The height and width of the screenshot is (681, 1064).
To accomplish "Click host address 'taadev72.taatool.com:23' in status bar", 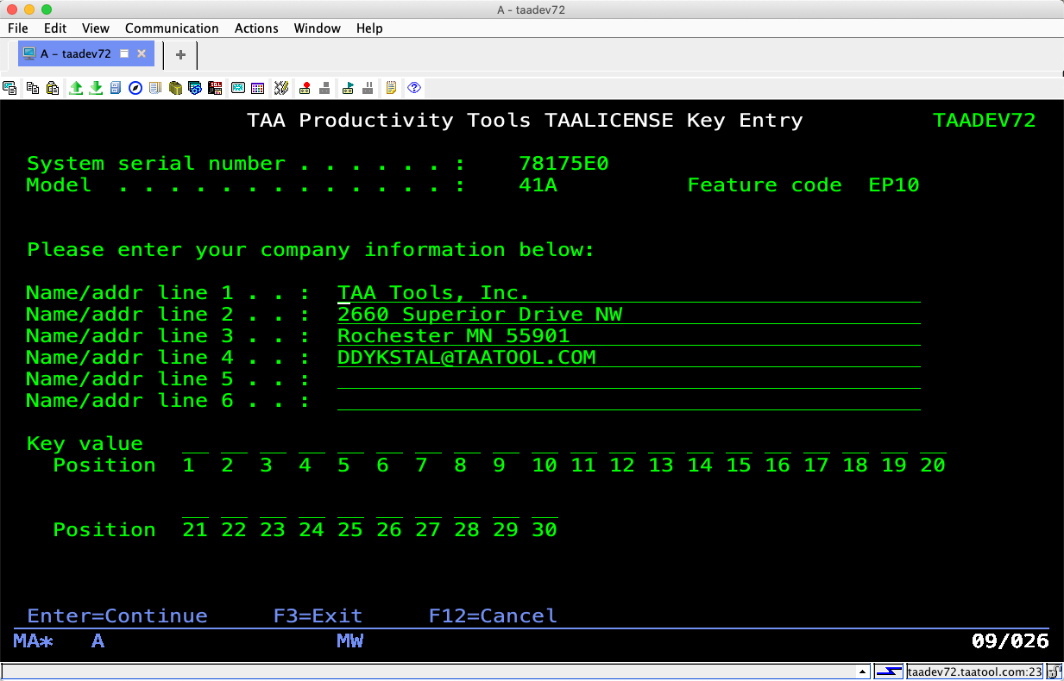I will 975,672.
